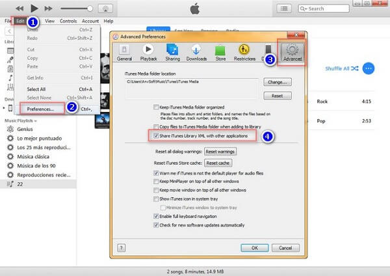Click the back navigation arrow button
This screenshot has height=276, width=390.
[x=9, y=31]
